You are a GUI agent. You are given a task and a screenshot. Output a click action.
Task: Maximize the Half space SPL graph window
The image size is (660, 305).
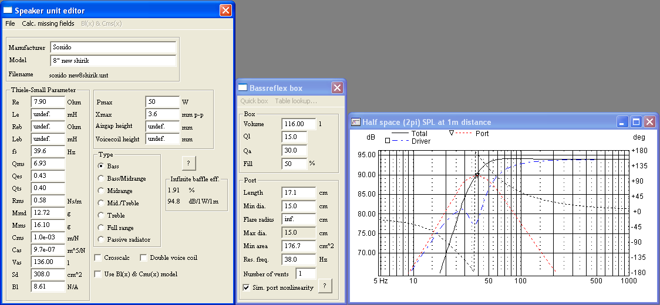pyautogui.click(x=636, y=122)
